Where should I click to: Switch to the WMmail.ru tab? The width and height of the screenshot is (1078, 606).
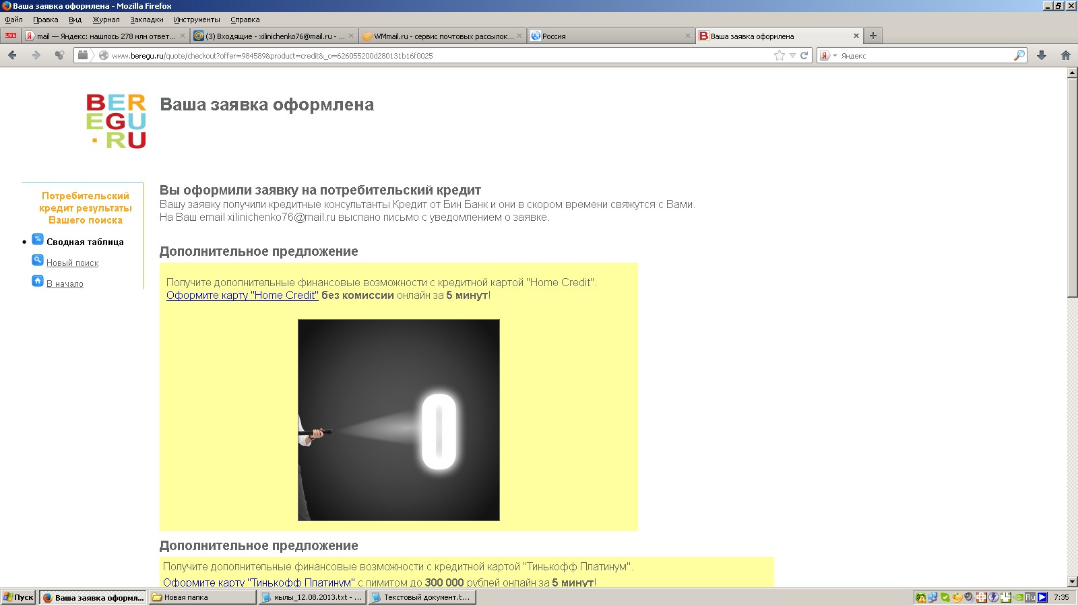coord(441,36)
